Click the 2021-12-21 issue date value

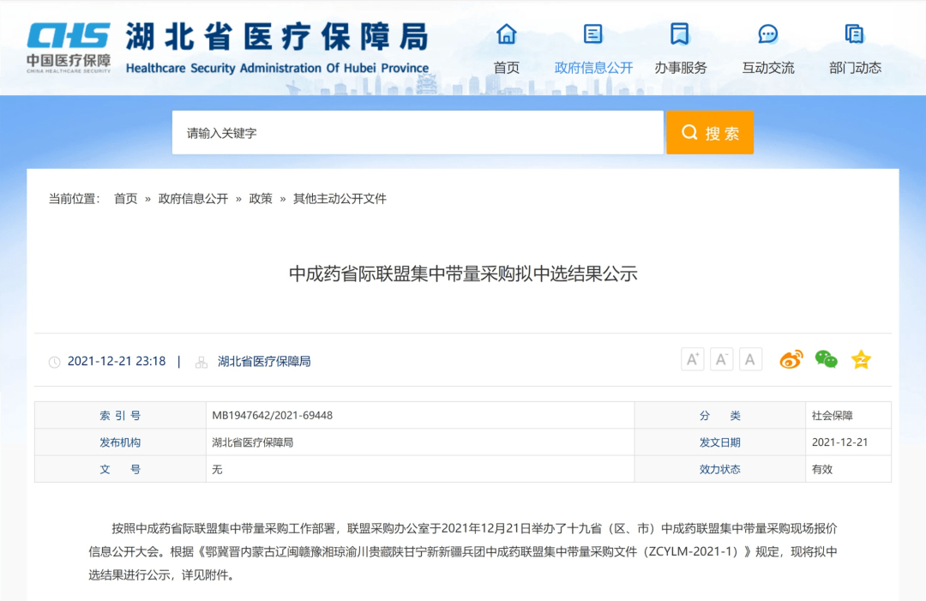click(x=839, y=442)
